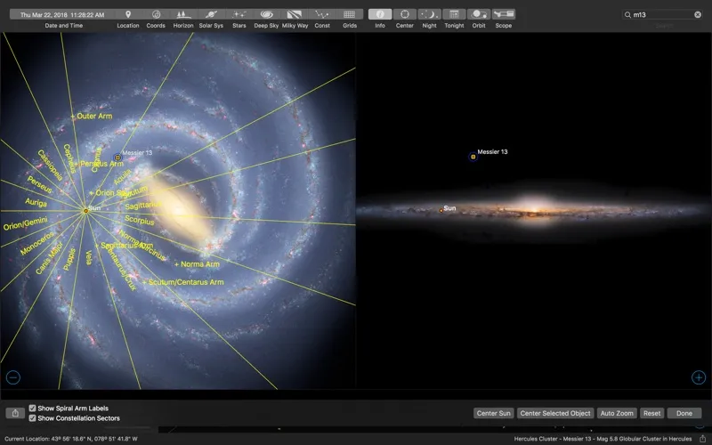Toggle the Horizon display icon

182,15
